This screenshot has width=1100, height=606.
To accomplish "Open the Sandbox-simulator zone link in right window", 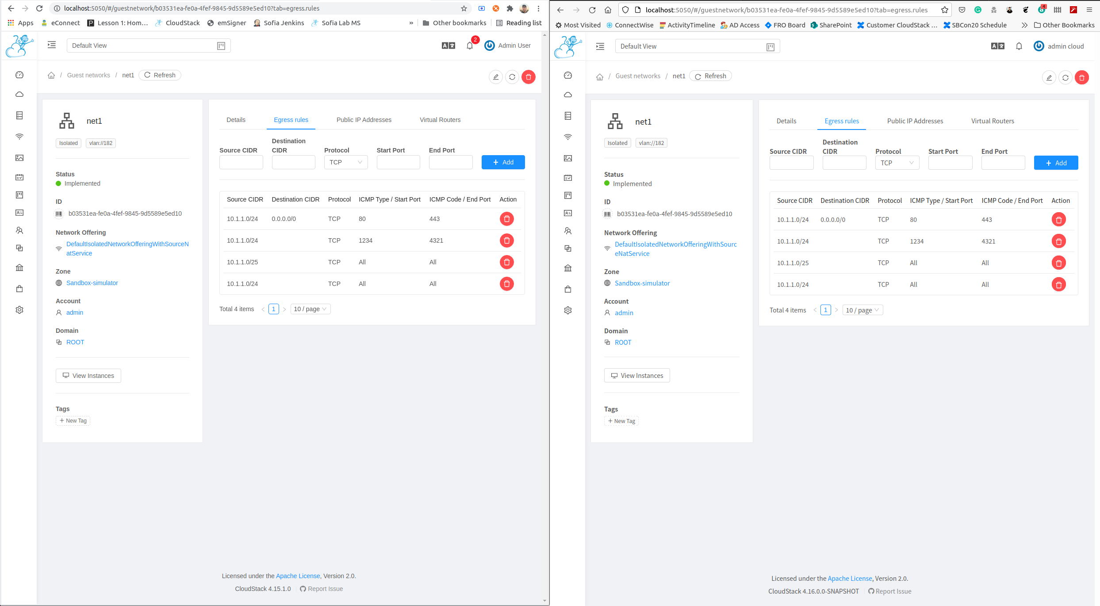I will 642,283.
